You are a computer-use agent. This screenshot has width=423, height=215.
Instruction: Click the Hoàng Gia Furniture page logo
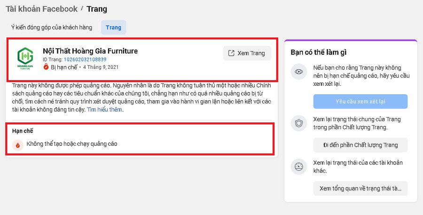pyautogui.click(x=25, y=59)
